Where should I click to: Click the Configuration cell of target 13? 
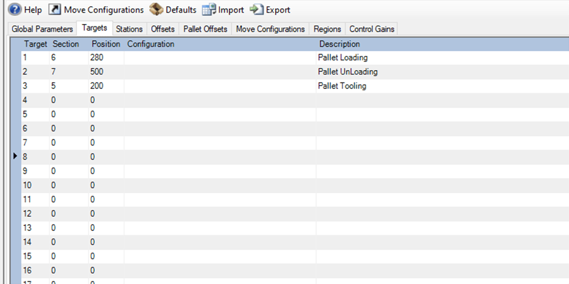[220, 228]
